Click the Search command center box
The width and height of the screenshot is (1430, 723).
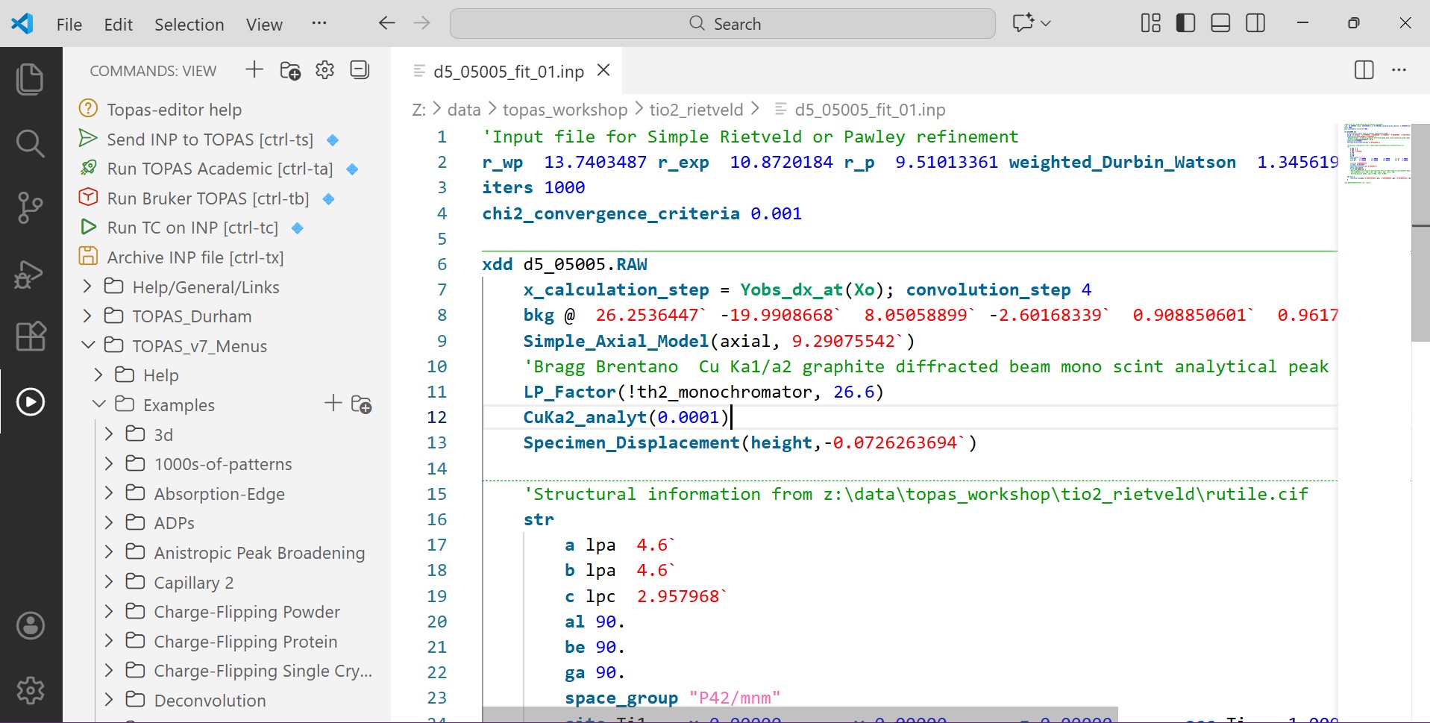(x=722, y=24)
